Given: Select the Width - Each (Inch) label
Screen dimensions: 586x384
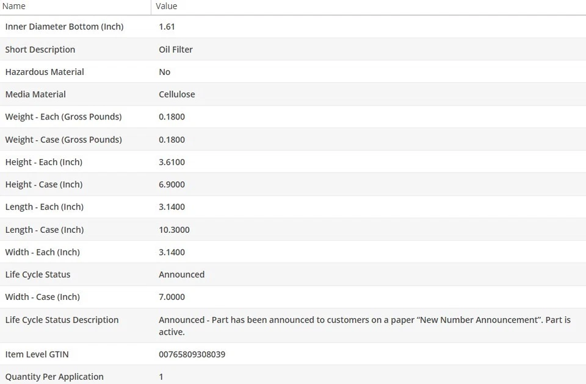Looking at the screenshot, I should (43, 252).
